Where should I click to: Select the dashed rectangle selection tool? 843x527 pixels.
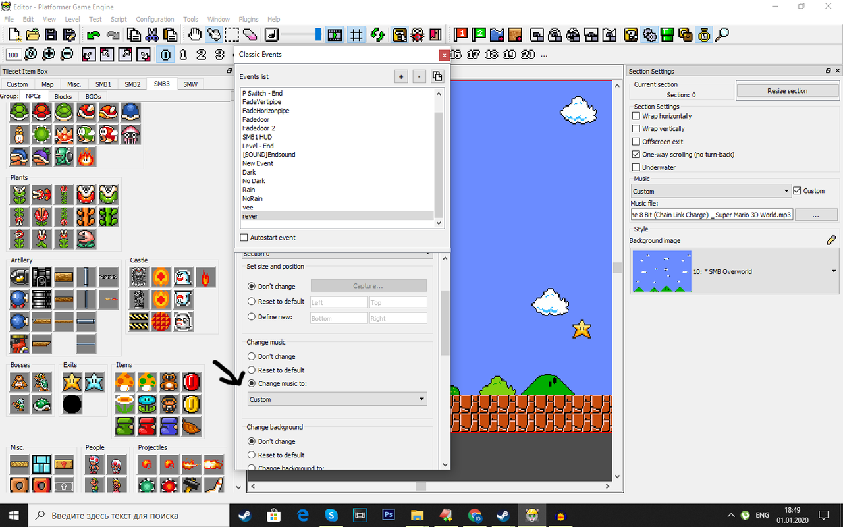click(x=232, y=34)
